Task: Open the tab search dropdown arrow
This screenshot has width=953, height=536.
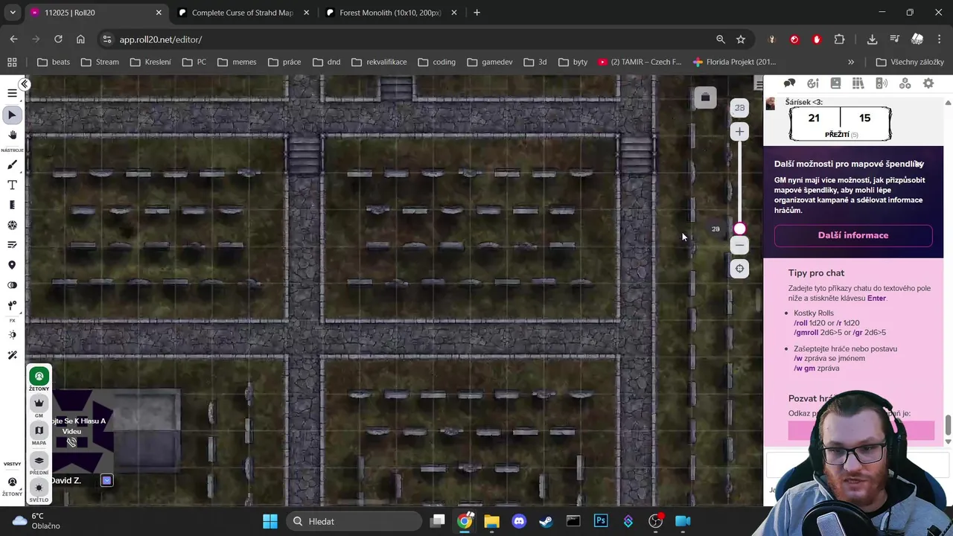Action: pos(12,13)
